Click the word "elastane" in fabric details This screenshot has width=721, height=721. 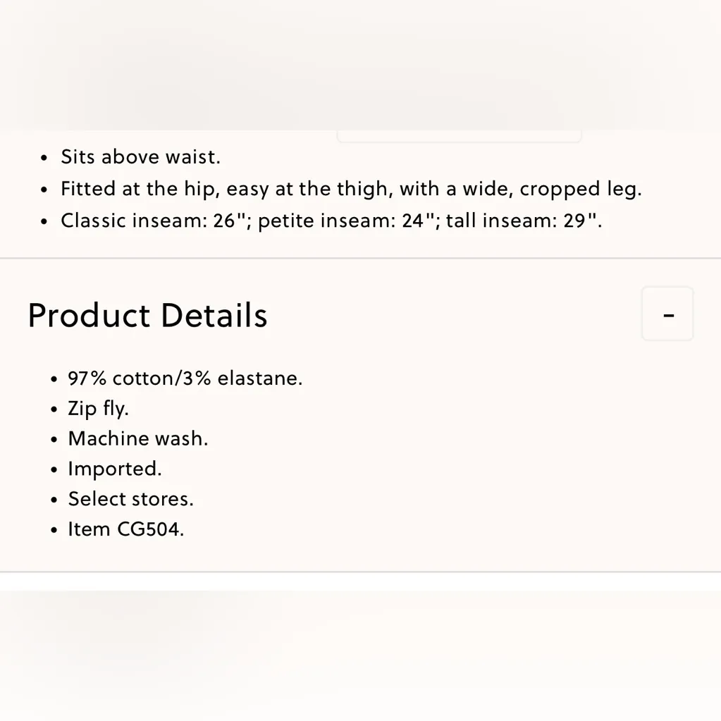(259, 378)
